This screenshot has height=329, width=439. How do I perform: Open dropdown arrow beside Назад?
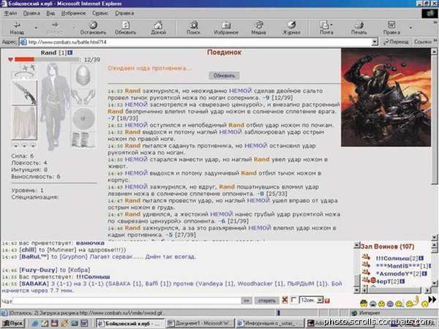pos(36,28)
